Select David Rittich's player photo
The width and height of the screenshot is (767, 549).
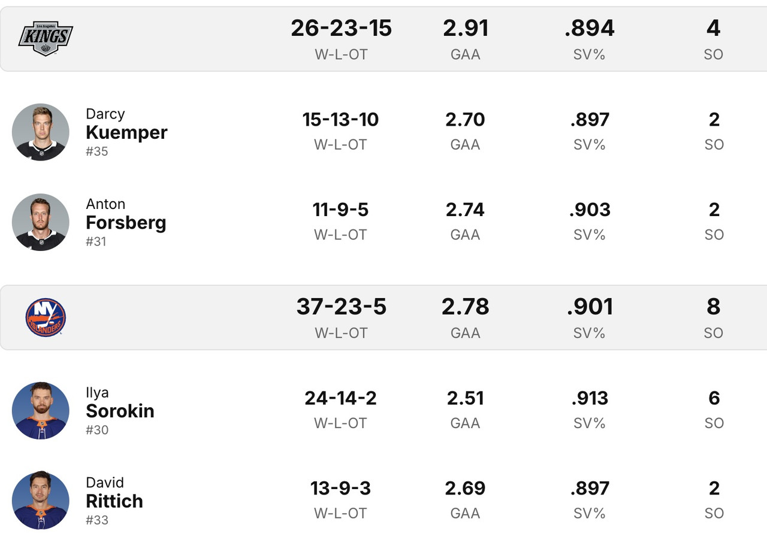click(41, 501)
